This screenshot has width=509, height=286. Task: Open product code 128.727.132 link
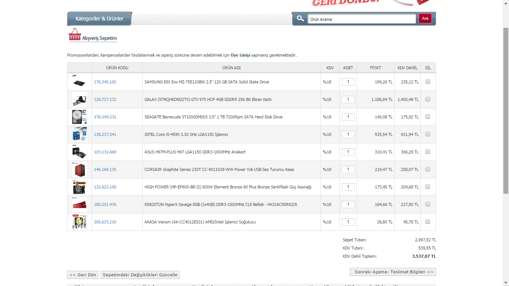tap(105, 99)
